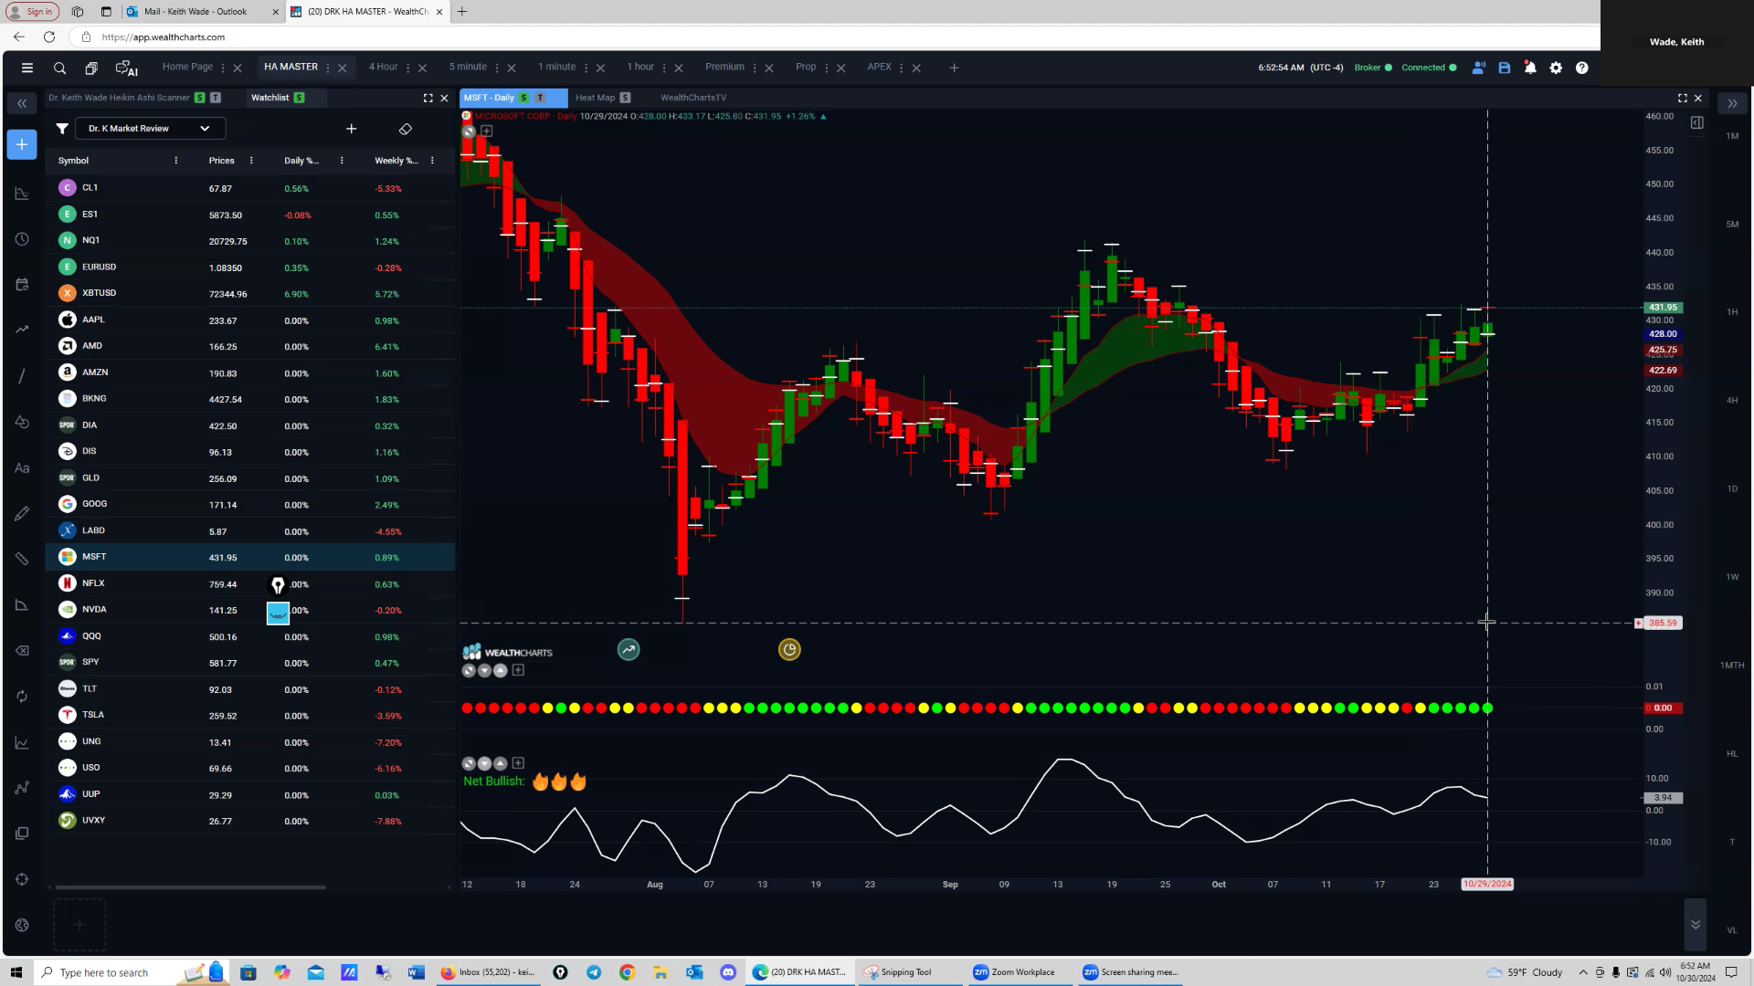
Task: Select the pencil drawing tool
Action: 22,513
